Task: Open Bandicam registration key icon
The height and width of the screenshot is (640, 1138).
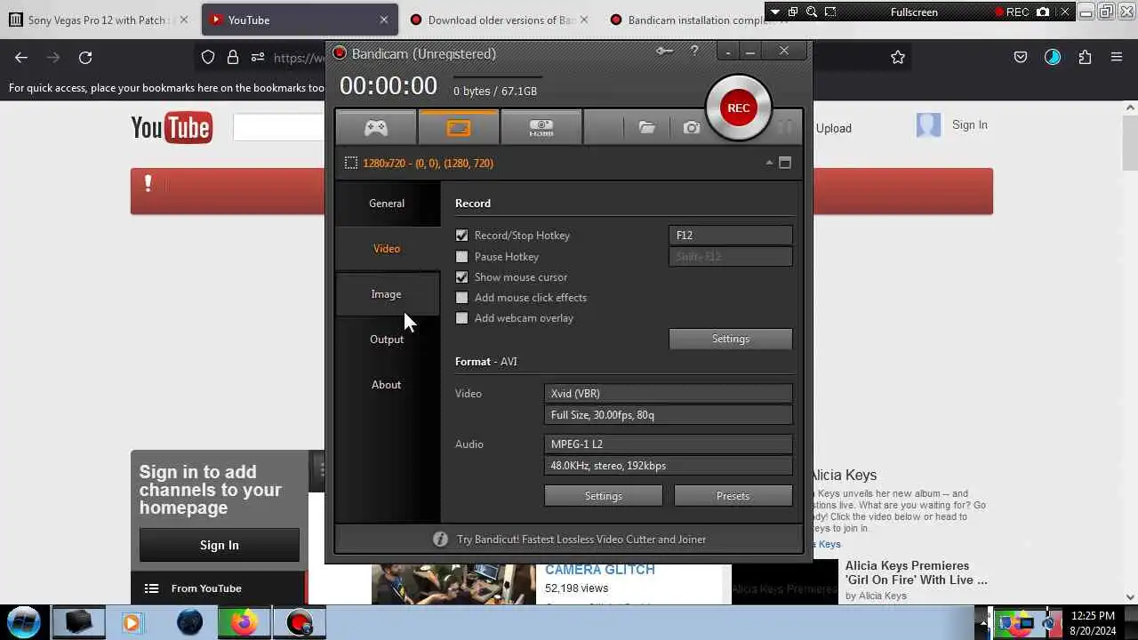Action: click(664, 52)
